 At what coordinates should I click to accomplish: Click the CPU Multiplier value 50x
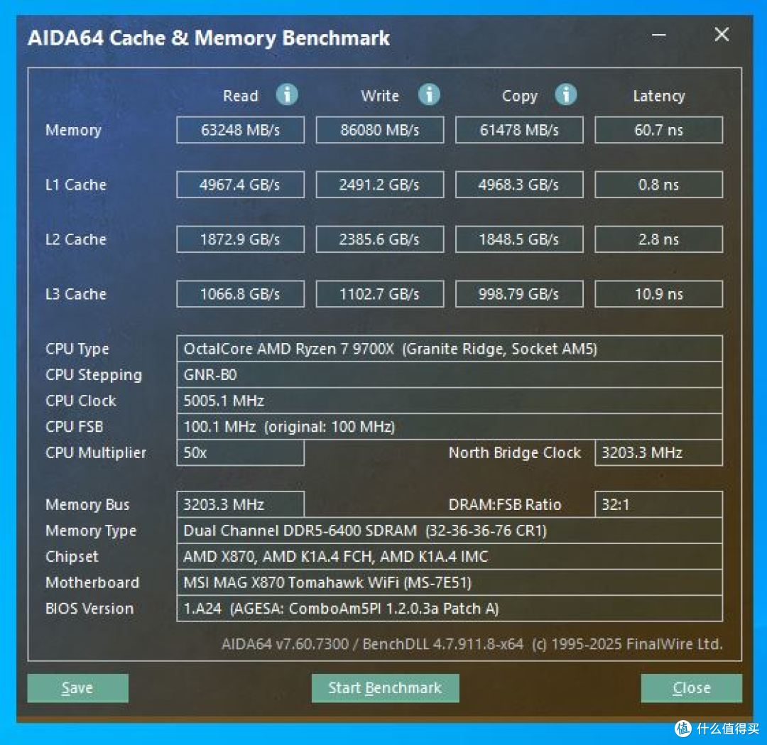[x=240, y=452]
